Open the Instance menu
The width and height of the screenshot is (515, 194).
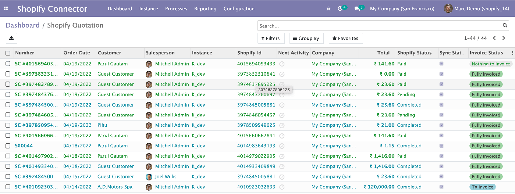pos(149,8)
